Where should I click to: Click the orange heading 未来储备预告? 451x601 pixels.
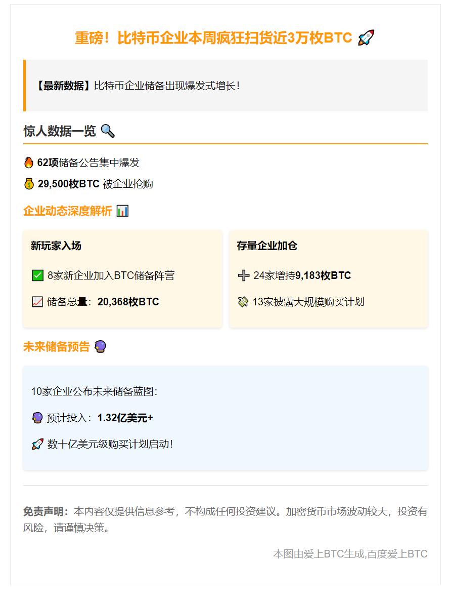57,346
